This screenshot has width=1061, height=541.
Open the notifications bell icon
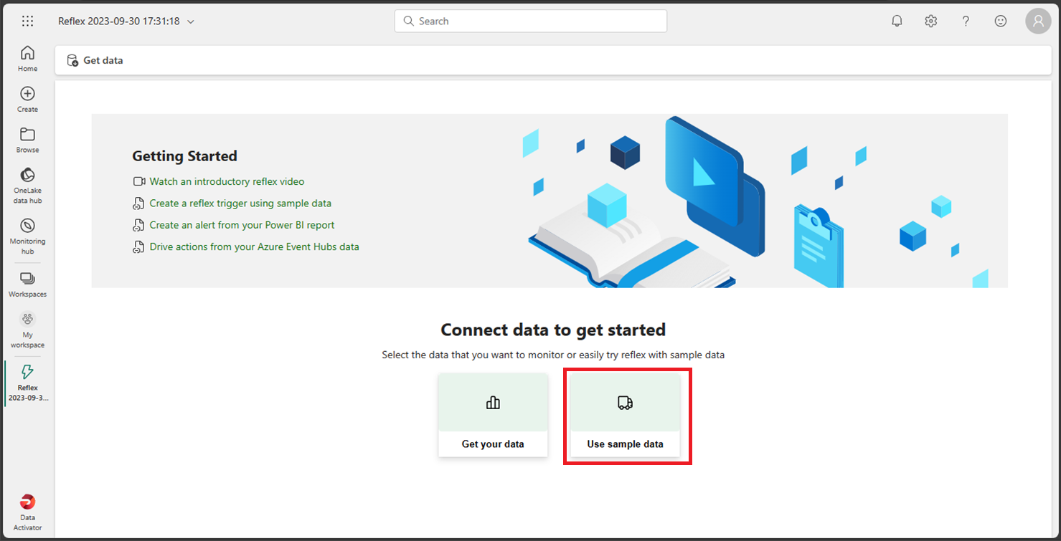pyautogui.click(x=897, y=21)
